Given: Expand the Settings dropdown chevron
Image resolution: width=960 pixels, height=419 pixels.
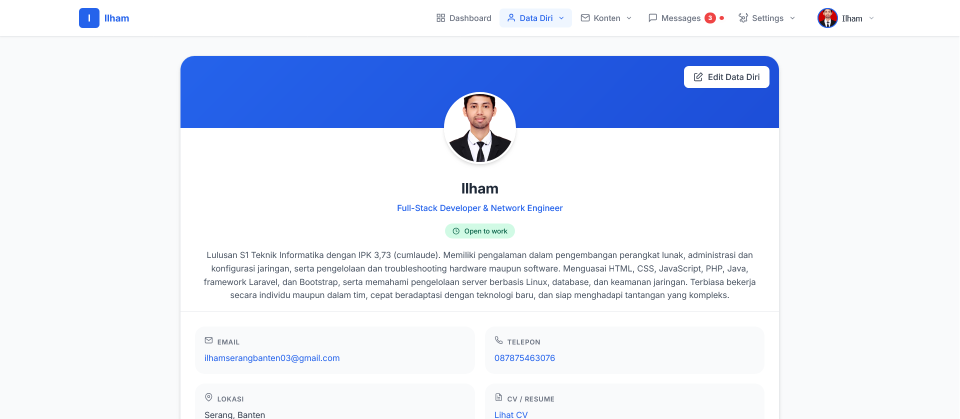Looking at the screenshot, I should 792,18.
